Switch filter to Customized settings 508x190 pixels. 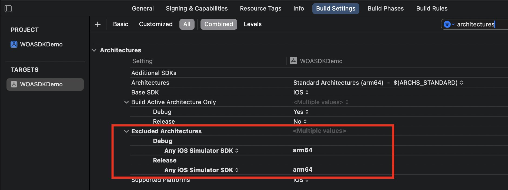tap(156, 24)
